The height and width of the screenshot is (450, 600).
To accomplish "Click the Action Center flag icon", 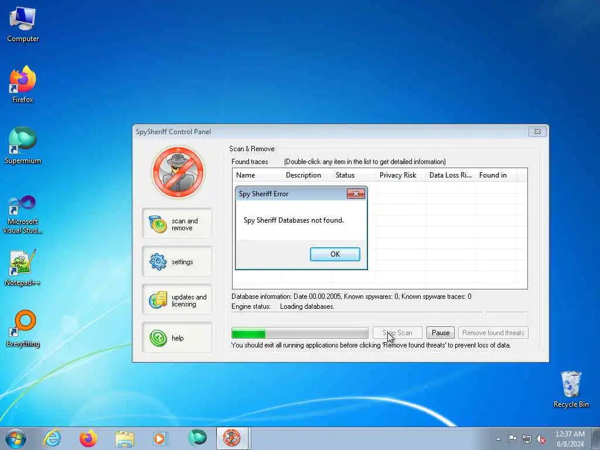I will pyautogui.click(x=512, y=438).
